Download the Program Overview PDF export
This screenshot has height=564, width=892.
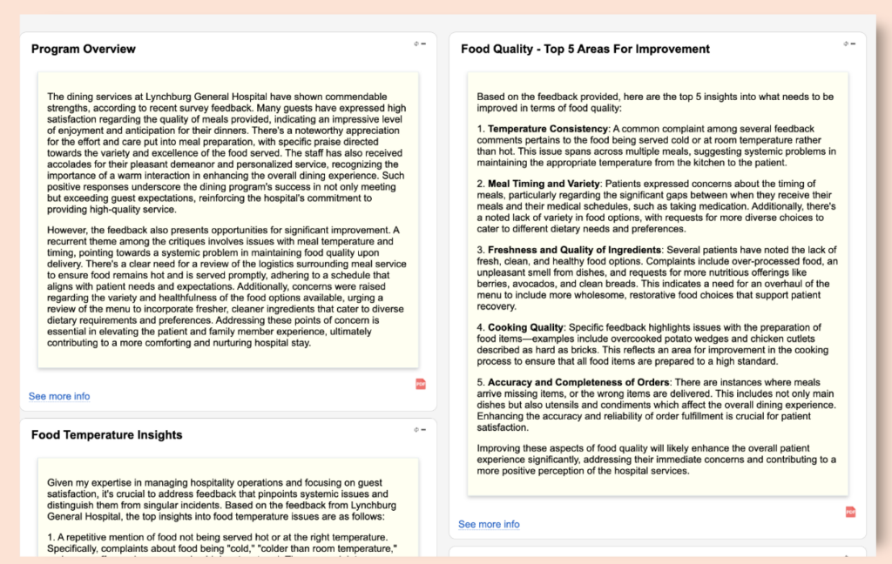pyautogui.click(x=421, y=384)
